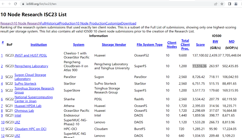Open Pengcheng Laboratory institution link
242x138 pixels.
click(x=31, y=66)
